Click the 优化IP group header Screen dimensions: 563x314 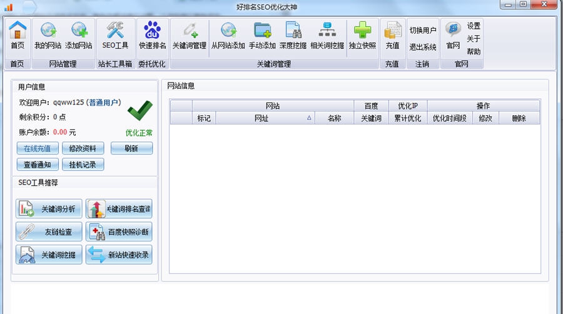click(x=408, y=106)
